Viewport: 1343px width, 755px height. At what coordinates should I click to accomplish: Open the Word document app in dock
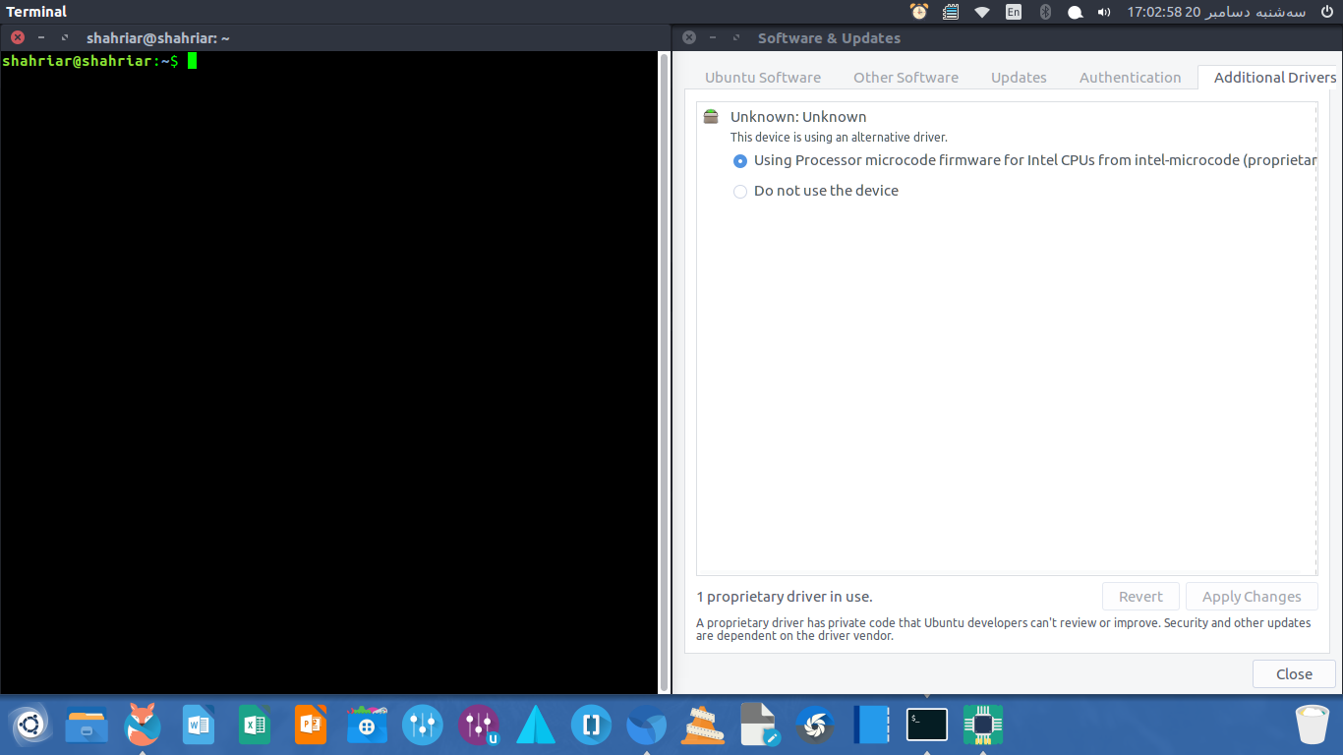pyautogui.click(x=199, y=726)
